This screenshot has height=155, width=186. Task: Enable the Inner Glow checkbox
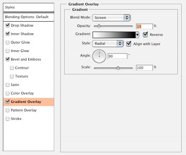(x=8, y=51)
